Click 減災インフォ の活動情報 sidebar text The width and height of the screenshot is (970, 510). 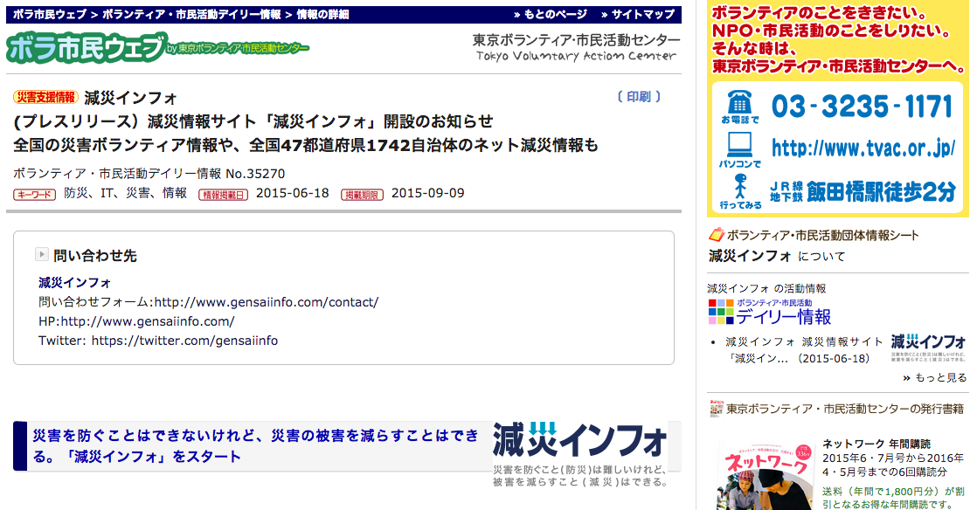coord(766,289)
